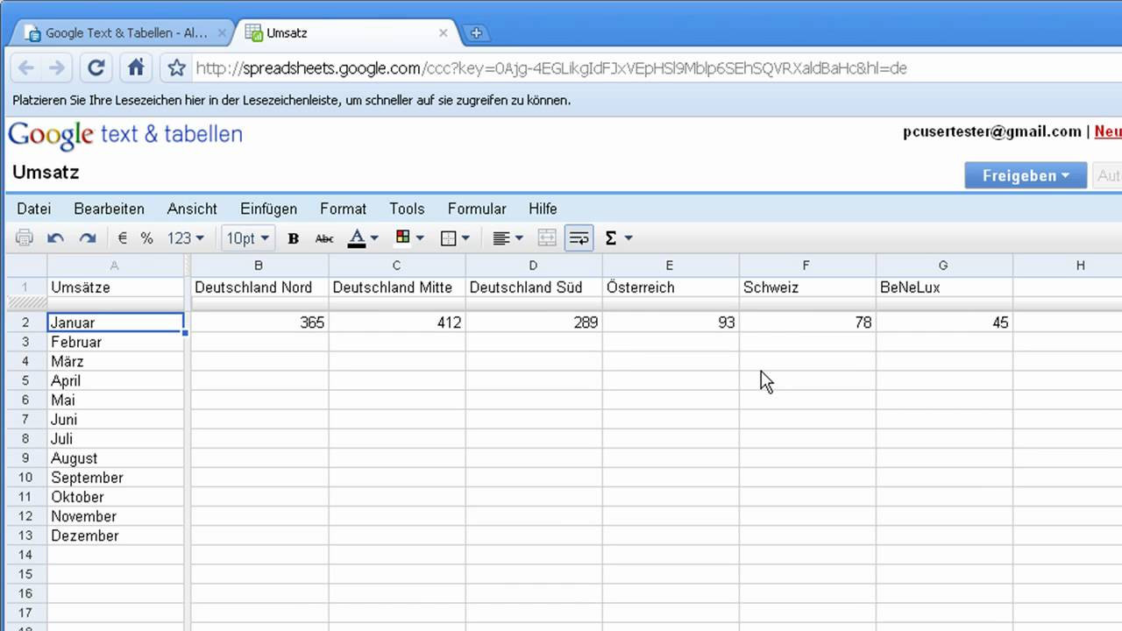Open the 10pt font size dropdown

coord(248,238)
